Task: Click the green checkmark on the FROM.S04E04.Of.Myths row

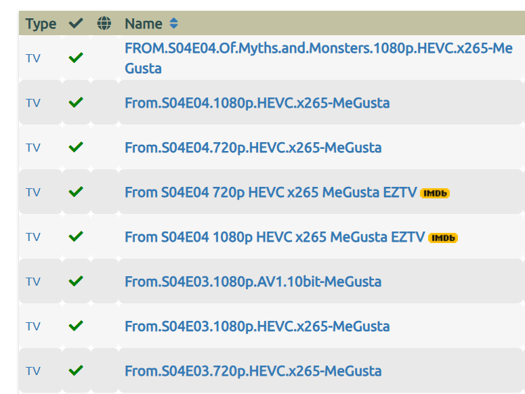Action: [x=76, y=58]
